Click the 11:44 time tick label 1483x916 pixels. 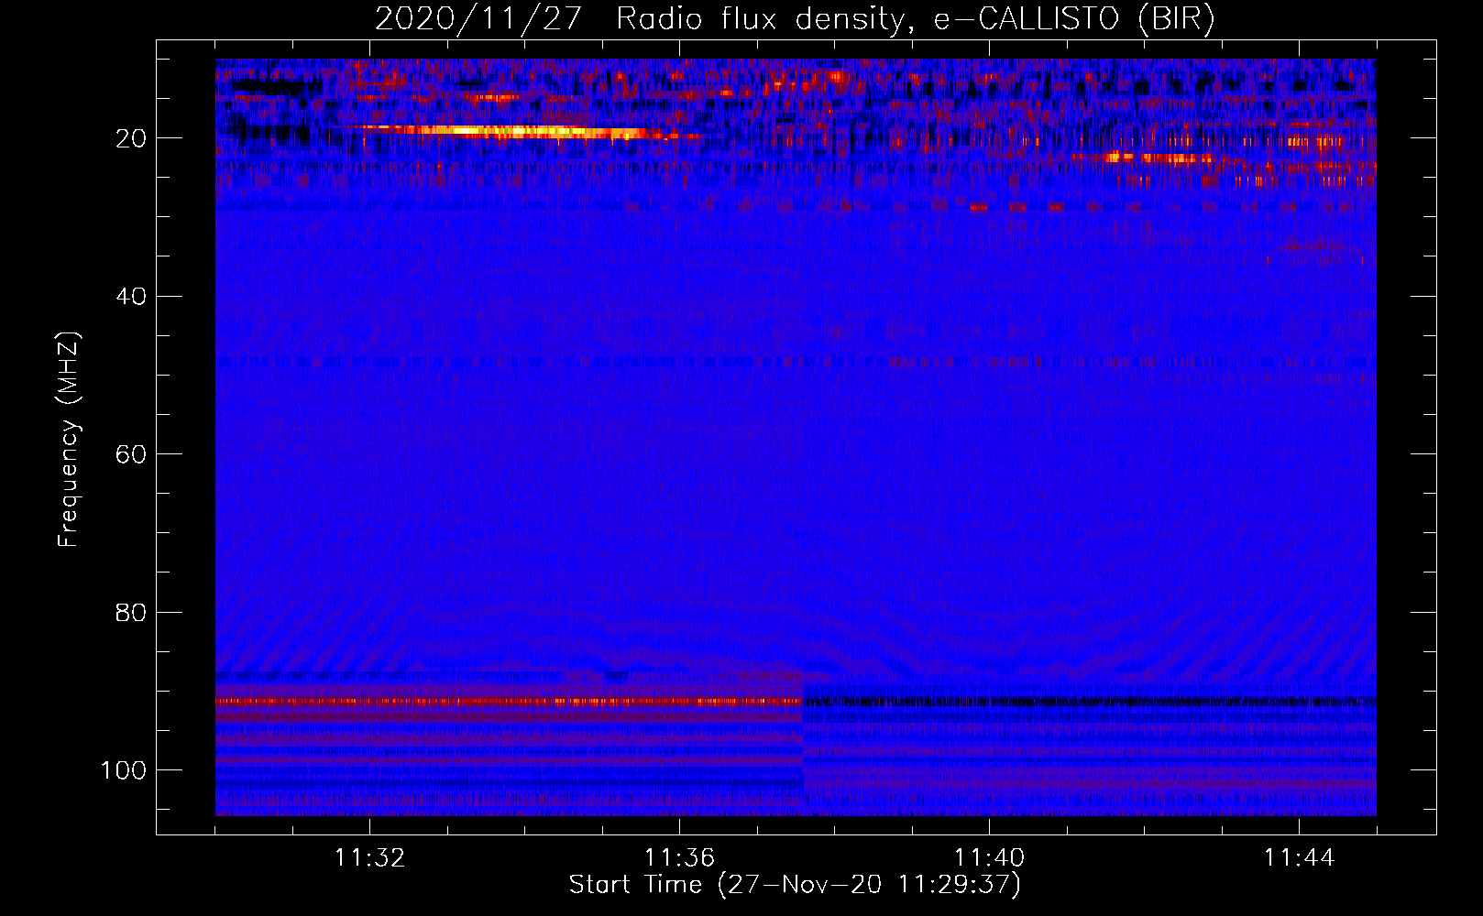tap(1299, 858)
